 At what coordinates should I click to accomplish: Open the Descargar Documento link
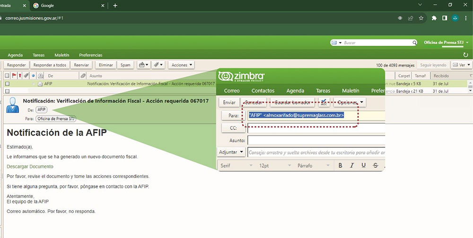click(30, 166)
